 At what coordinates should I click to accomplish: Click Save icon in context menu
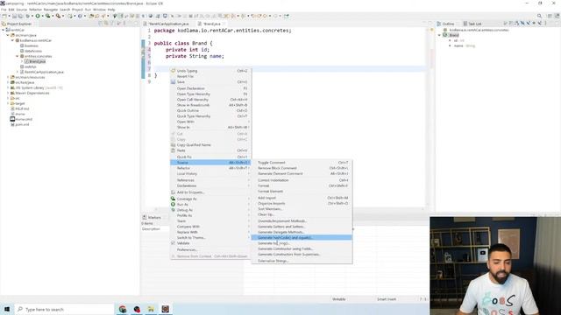[174, 81]
